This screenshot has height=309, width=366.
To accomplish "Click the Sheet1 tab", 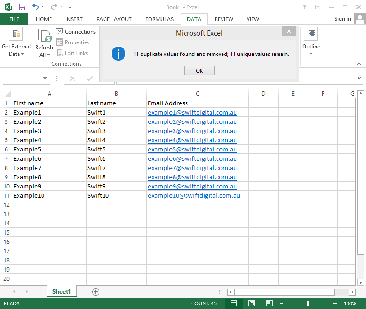I will 62,291.
